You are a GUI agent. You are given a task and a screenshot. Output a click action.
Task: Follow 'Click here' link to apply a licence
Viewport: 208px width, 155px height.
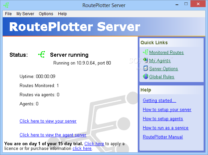pos(94,144)
